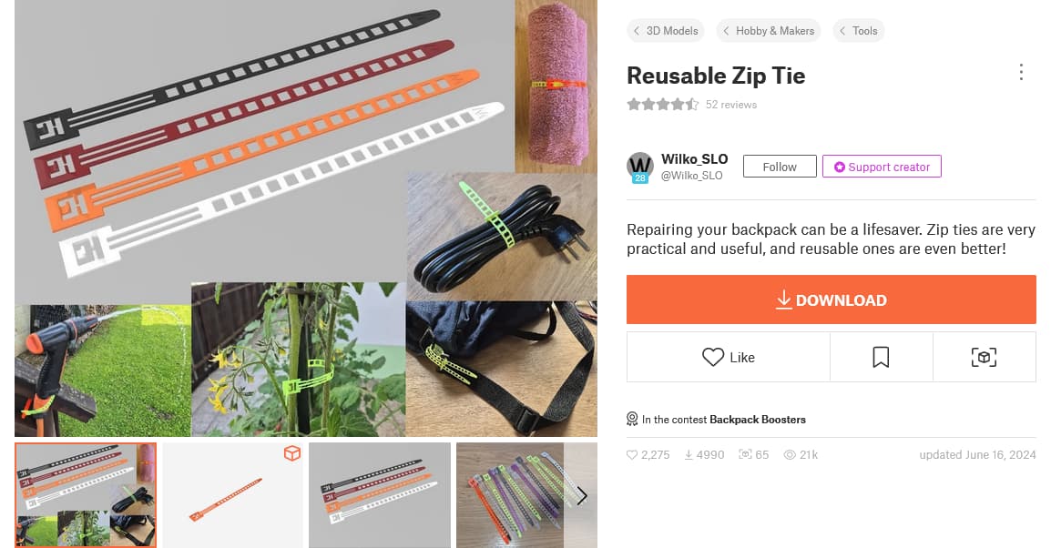This screenshot has height=548, width=1051.
Task: Open the 52 reviews link
Action: pos(731,105)
